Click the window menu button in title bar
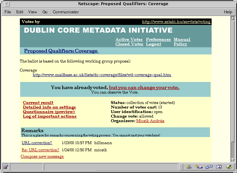Image resolution: width=237 pixels, height=173 pixels. (x=7, y=4)
